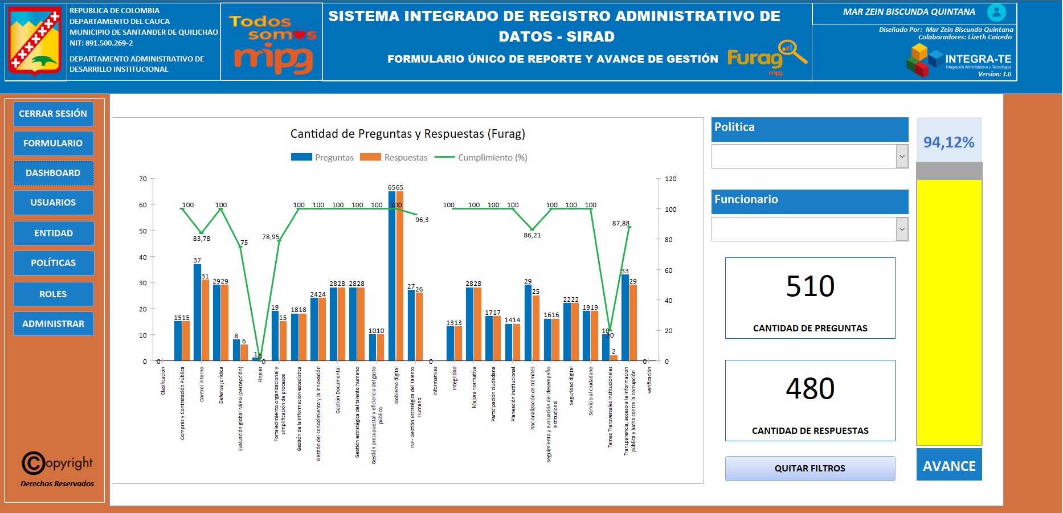The width and height of the screenshot is (1063, 513).
Task: Click inside the Funcionario combo box field
Action: click(x=804, y=229)
